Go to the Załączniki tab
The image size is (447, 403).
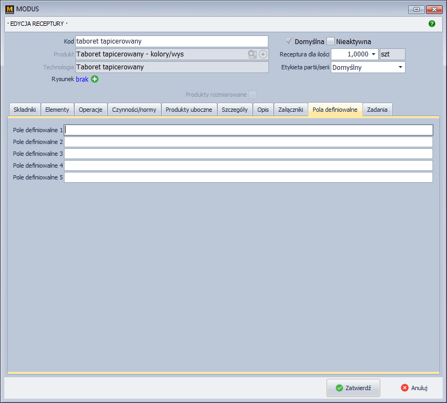[290, 110]
